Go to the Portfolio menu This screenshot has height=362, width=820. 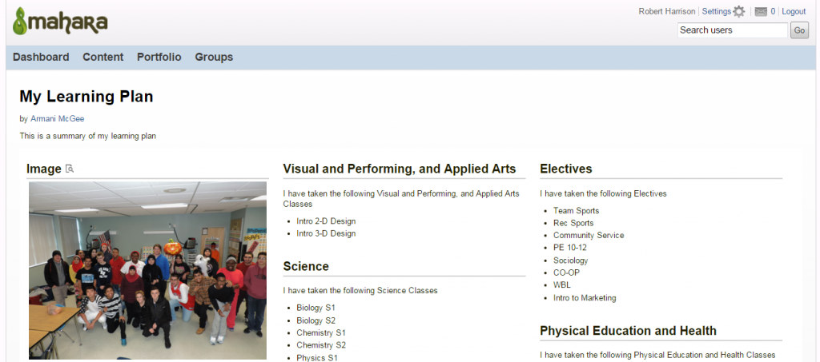(x=159, y=57)
